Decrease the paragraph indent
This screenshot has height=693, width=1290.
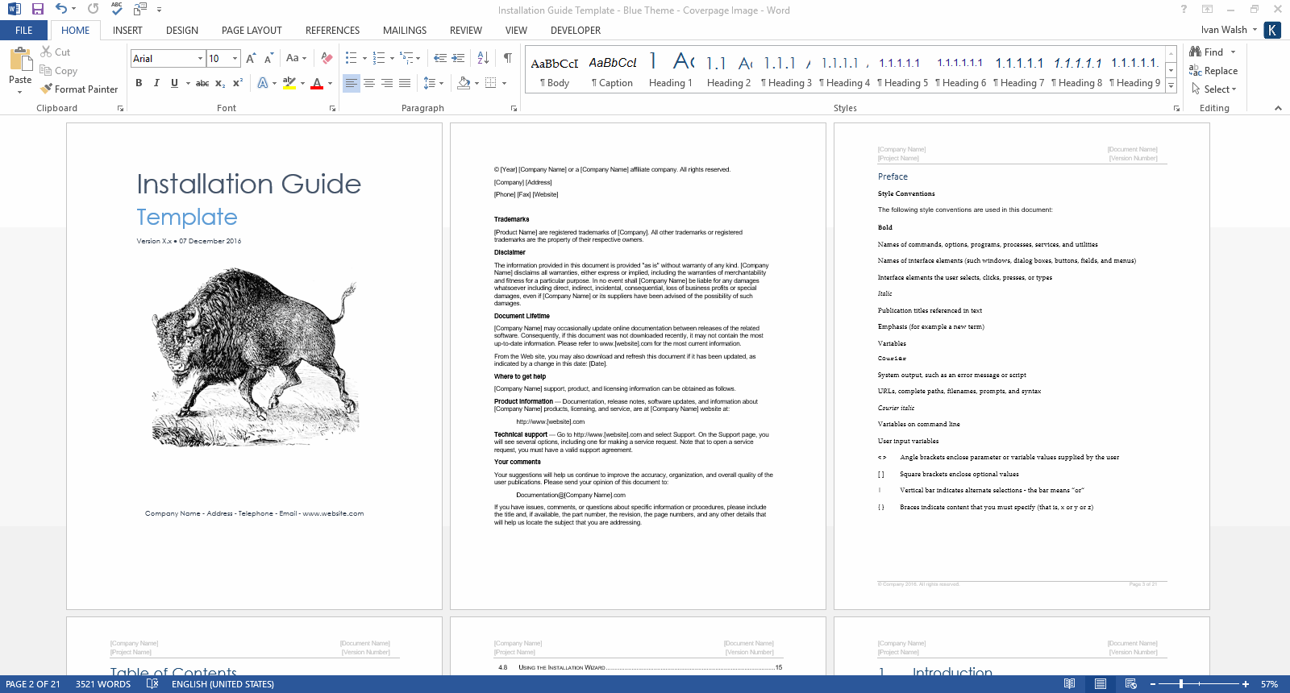tap(440, 58)
